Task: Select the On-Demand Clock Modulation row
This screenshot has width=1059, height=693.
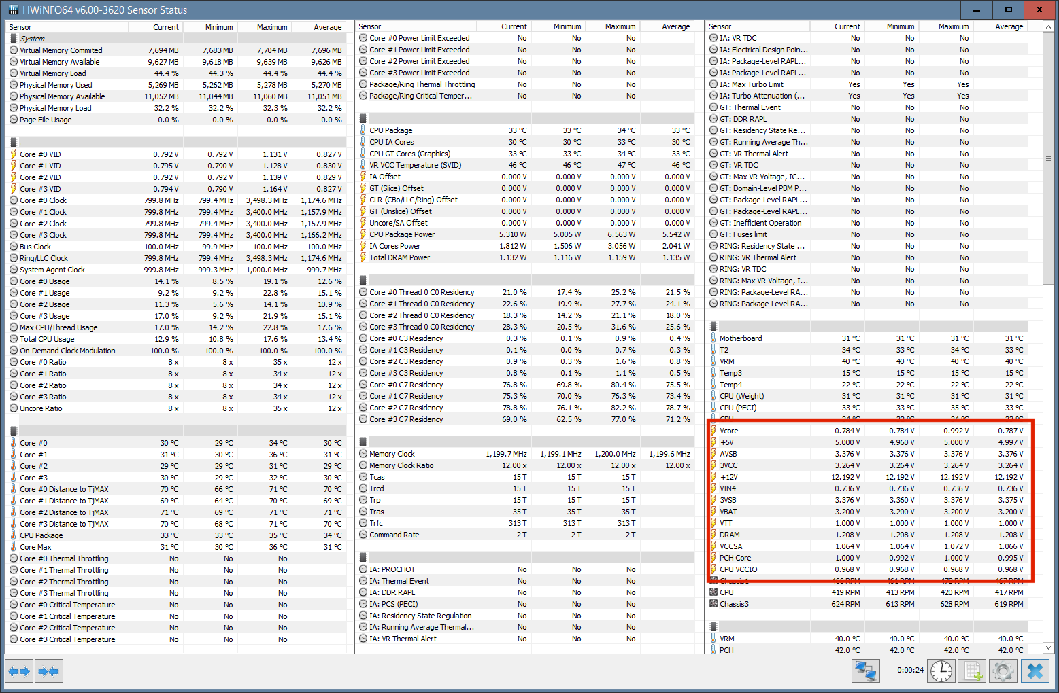Action: 176,351
